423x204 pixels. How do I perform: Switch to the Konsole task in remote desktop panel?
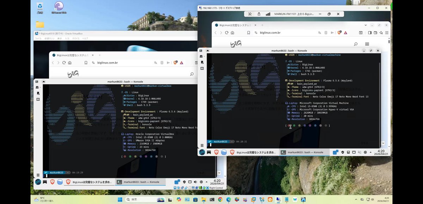point(304,152)
